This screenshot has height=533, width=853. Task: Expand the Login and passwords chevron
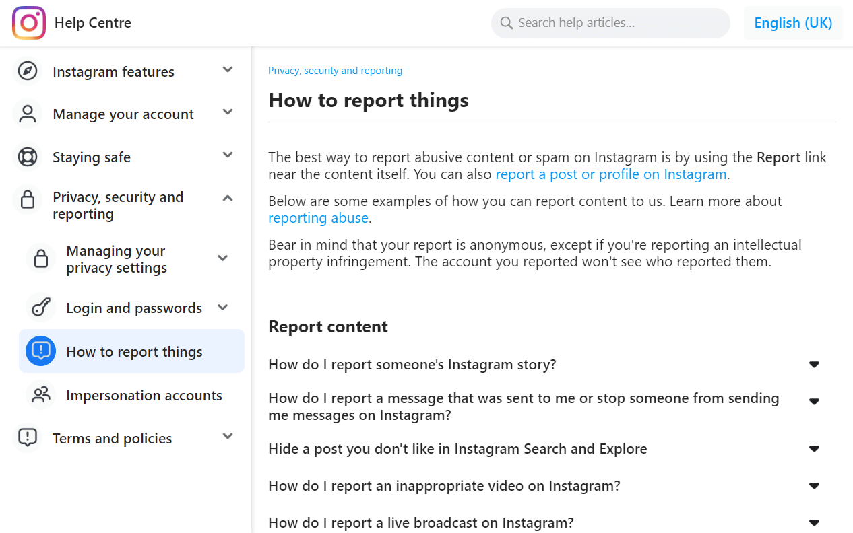tap(223, 308)
